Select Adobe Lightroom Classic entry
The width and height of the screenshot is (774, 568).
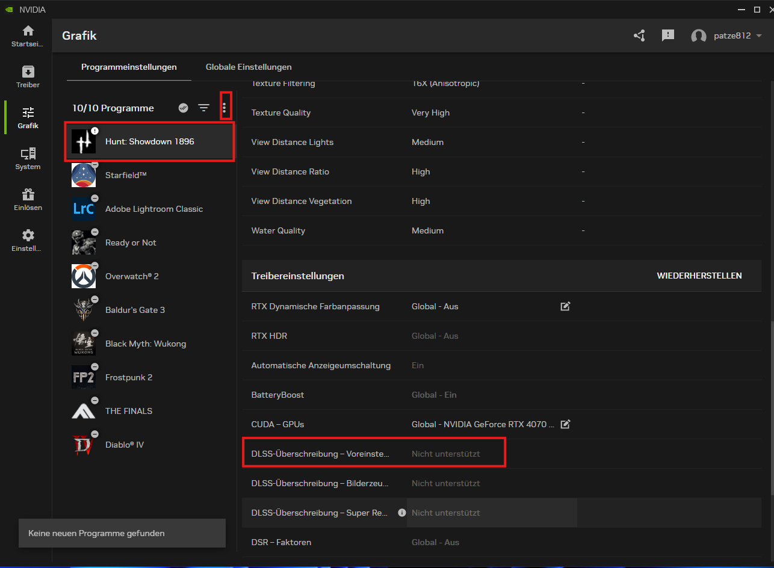click(x=149, y=209)
